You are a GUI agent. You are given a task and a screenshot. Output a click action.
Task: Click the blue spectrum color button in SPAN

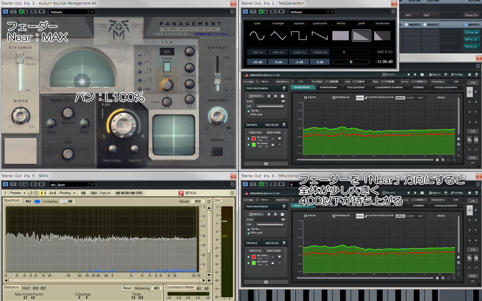click(x=37, y=201)
